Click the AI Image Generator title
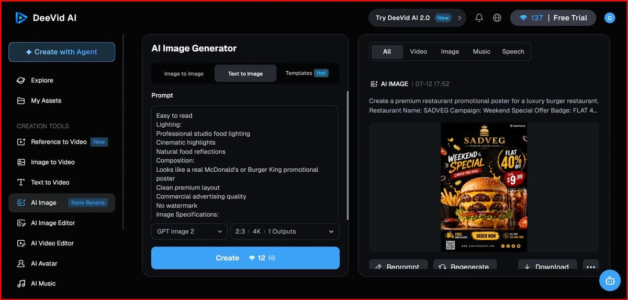The image size is (628, 300). (194, 48)
